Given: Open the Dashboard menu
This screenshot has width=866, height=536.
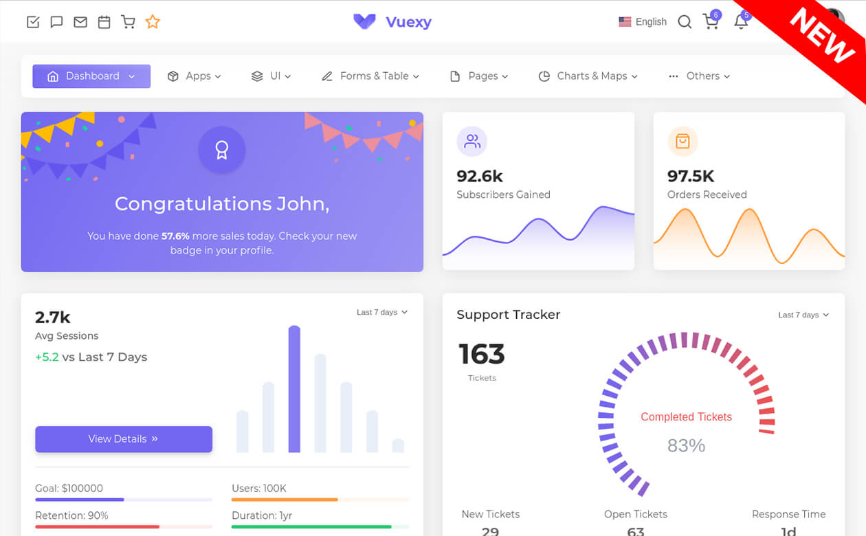Looking at the screenshot, I should 91,76.
